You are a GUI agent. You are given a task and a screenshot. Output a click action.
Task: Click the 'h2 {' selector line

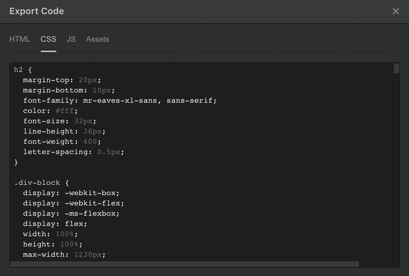coord(23,70)
